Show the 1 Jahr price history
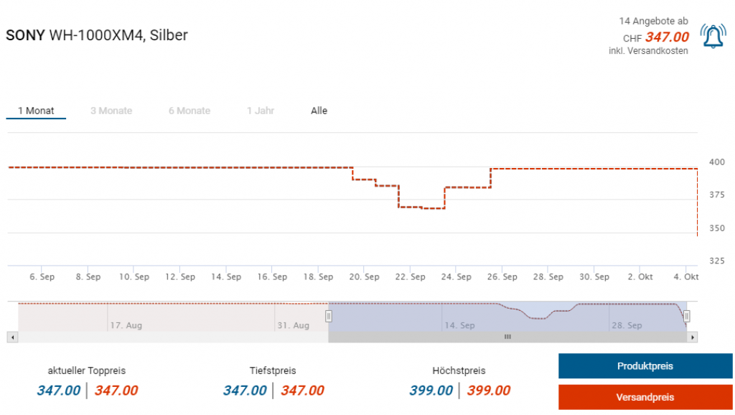 click(x=259, y=111)
